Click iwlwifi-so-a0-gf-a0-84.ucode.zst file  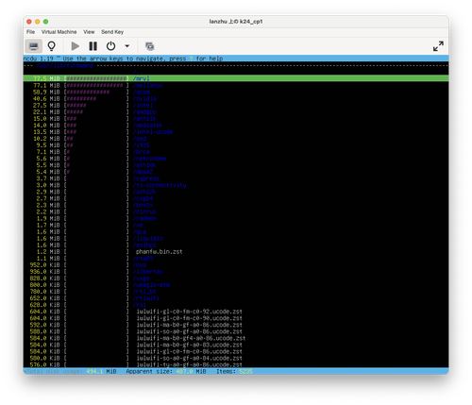(x=190, y=358)
